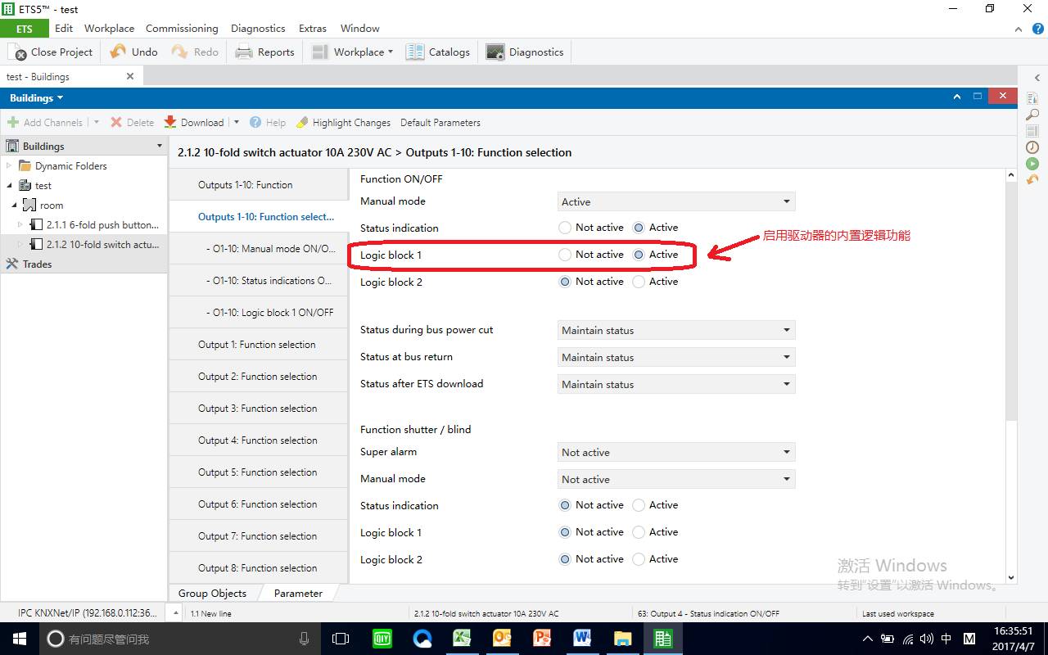Set shutter/blind Status indication to Active
This screenshot has width=1048, height=655.
click(639, 505)
